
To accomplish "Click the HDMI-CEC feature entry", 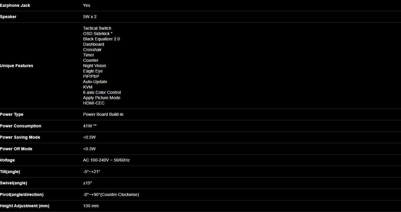I will pyautogui.click(x=94, y=103).
